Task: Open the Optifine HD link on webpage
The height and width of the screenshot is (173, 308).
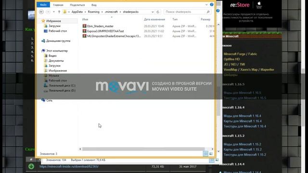Action: (231, 59)
